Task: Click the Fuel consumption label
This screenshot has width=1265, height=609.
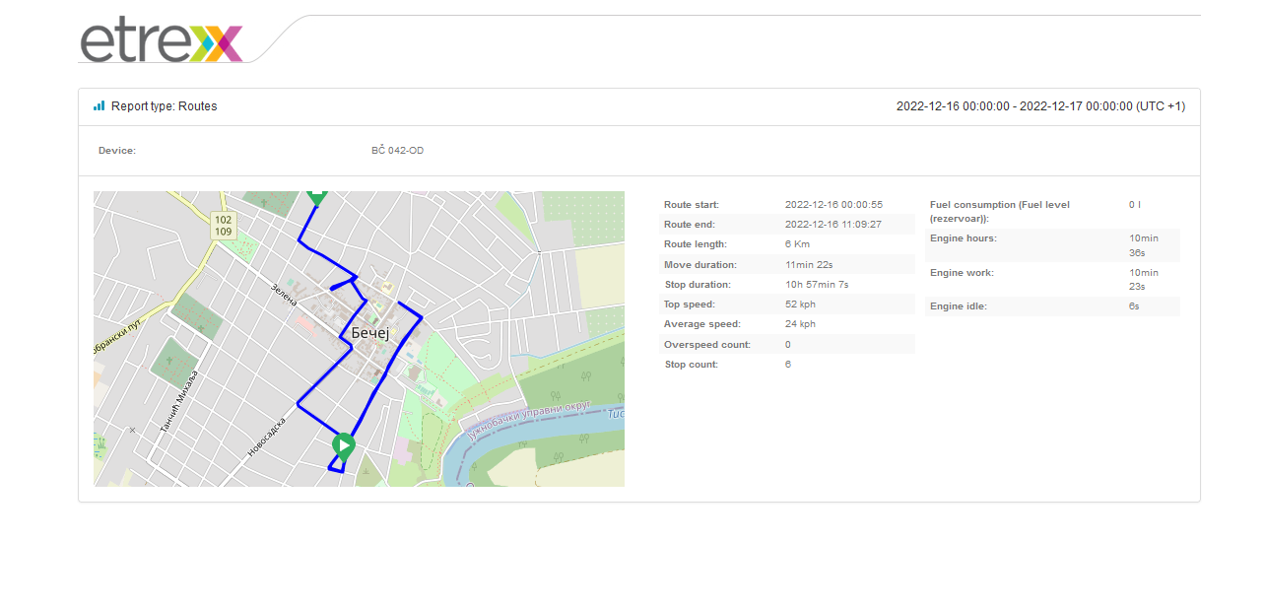Action: coord(999,211)
